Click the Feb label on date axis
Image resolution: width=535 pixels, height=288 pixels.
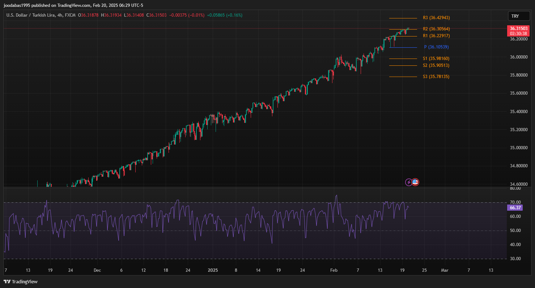(x=334, y=270)
